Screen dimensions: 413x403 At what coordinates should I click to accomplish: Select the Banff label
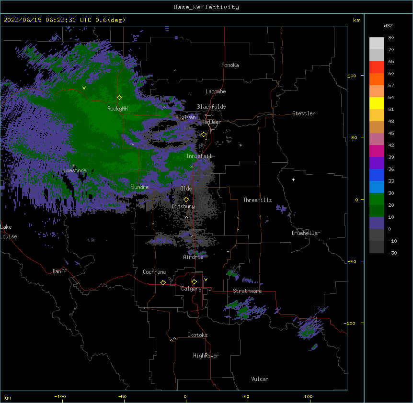click(59, 271)
